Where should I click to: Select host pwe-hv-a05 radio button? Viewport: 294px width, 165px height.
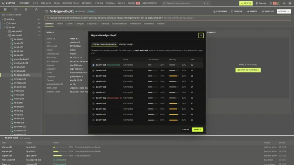(x=94, y=65)
